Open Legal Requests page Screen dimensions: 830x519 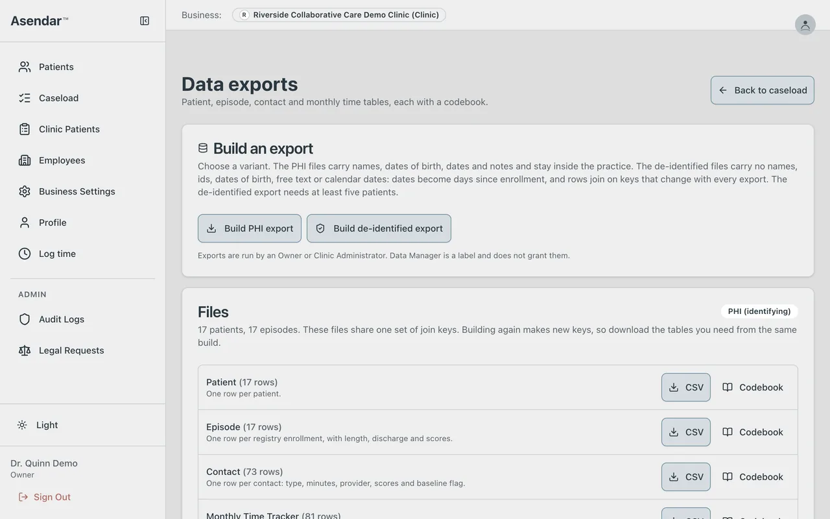[82, 350]
